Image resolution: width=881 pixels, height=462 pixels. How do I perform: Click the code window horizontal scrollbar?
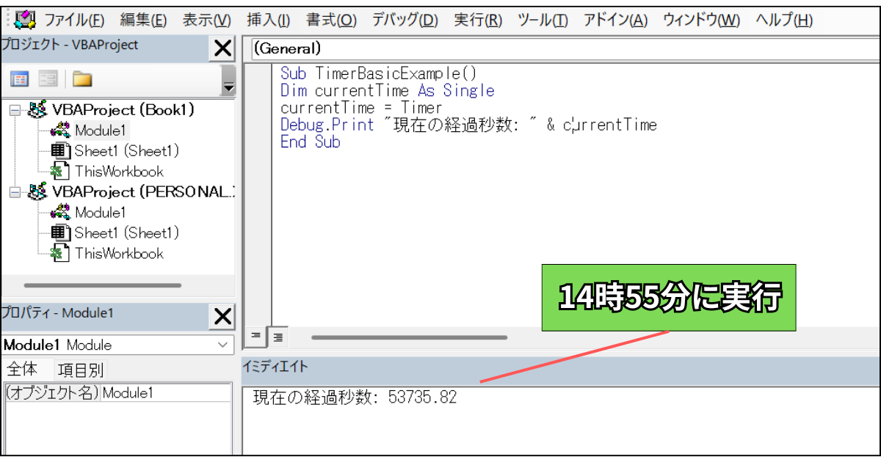(x=409, y=337)
